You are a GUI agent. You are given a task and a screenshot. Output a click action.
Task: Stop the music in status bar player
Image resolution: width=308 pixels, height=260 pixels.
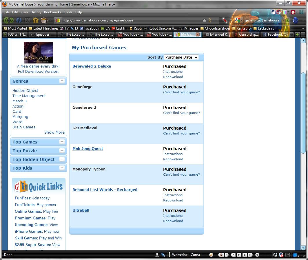tap(245, 255)
